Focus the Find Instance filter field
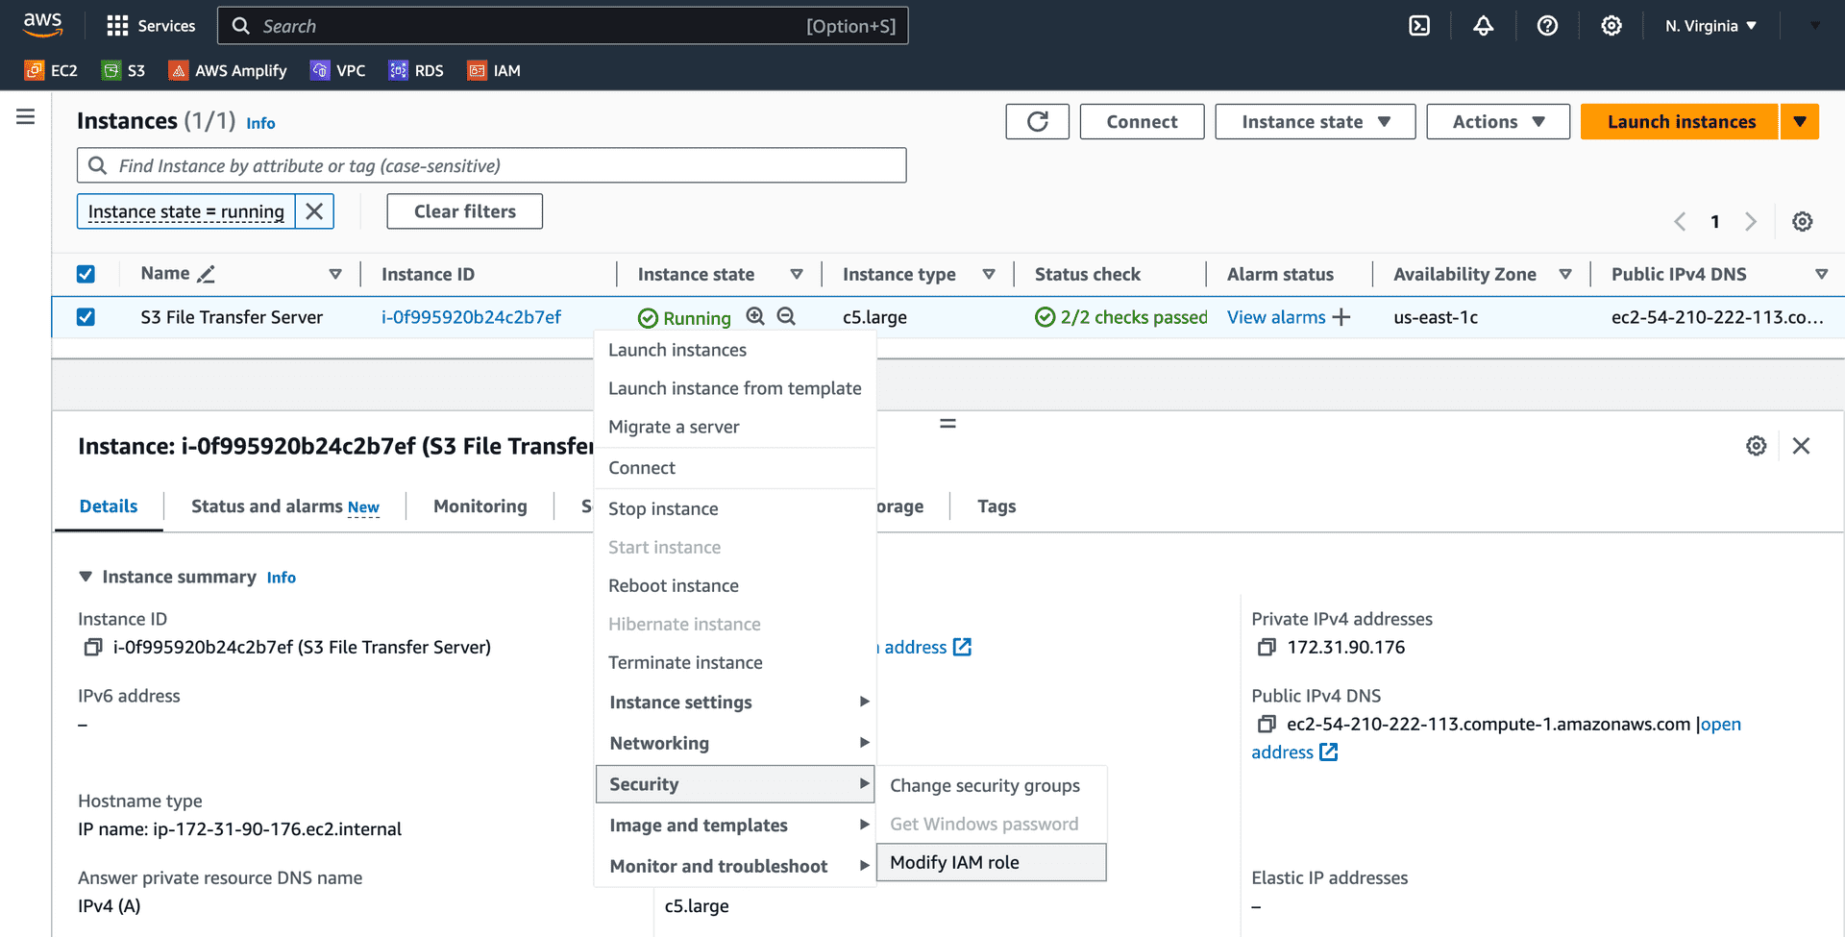Screen dimensions: 1845x937 click(492, 165)
